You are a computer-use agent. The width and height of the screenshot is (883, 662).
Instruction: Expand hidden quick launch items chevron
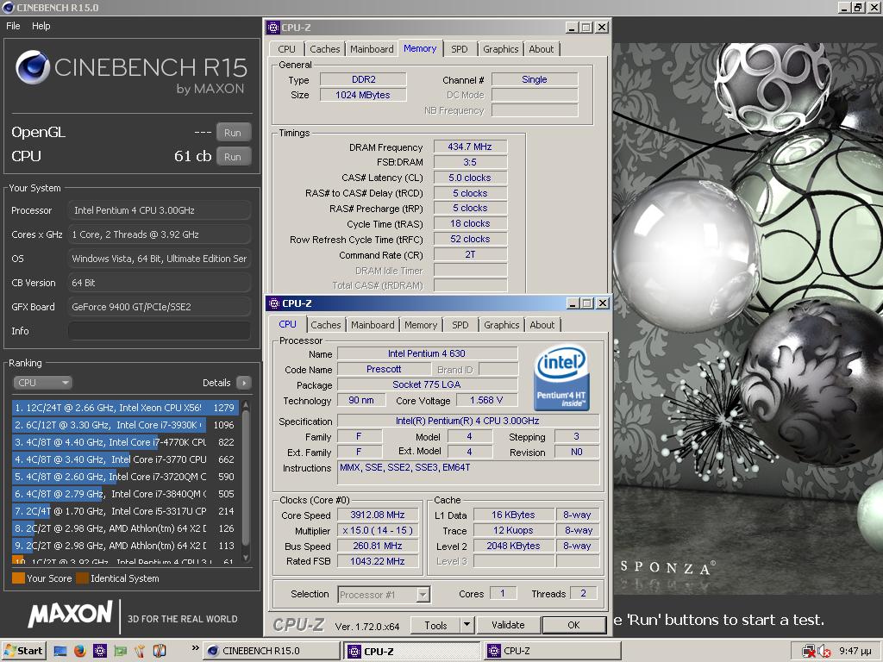pos(195,648)
